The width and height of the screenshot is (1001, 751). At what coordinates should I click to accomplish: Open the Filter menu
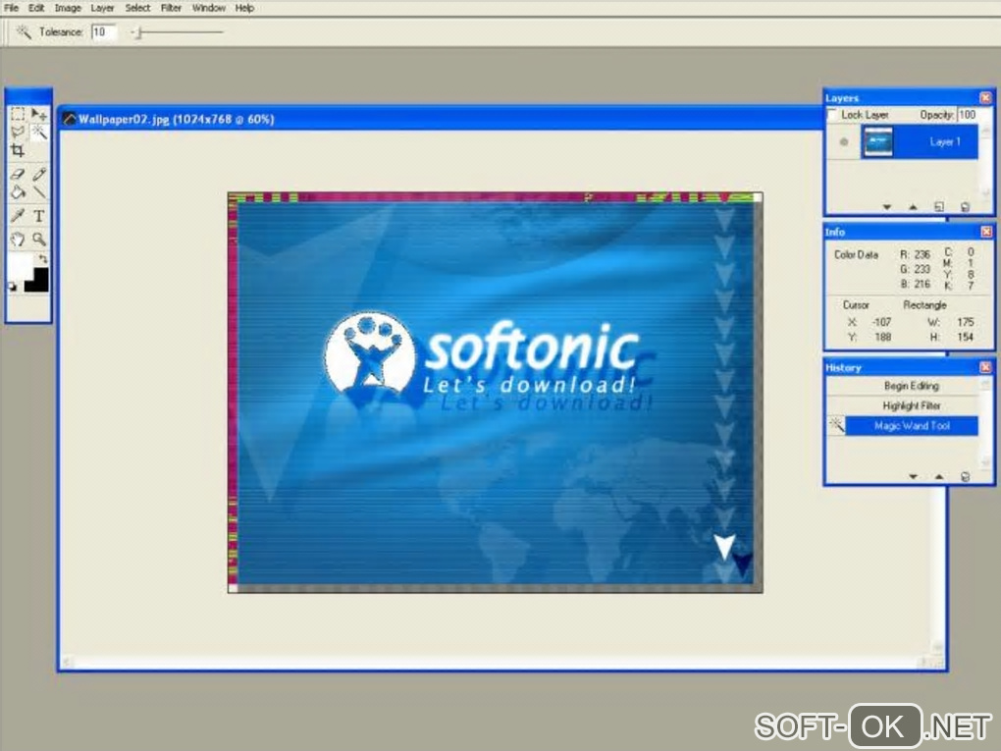click(171, 8)
